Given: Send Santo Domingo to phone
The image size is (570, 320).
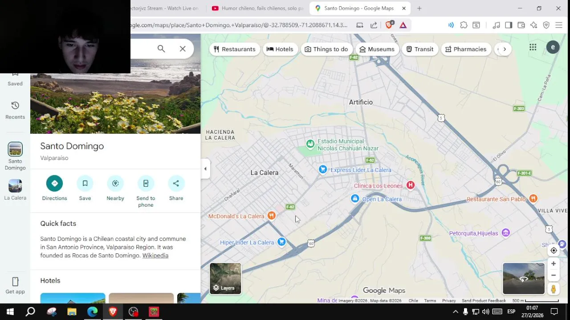Looking at the screenshot, I should (146, 192).
